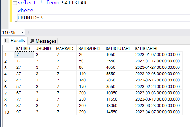Viewport: 190px width, 127px height.
Task: Click the SATISADEDI cell 20
Action: click(90, 55)
